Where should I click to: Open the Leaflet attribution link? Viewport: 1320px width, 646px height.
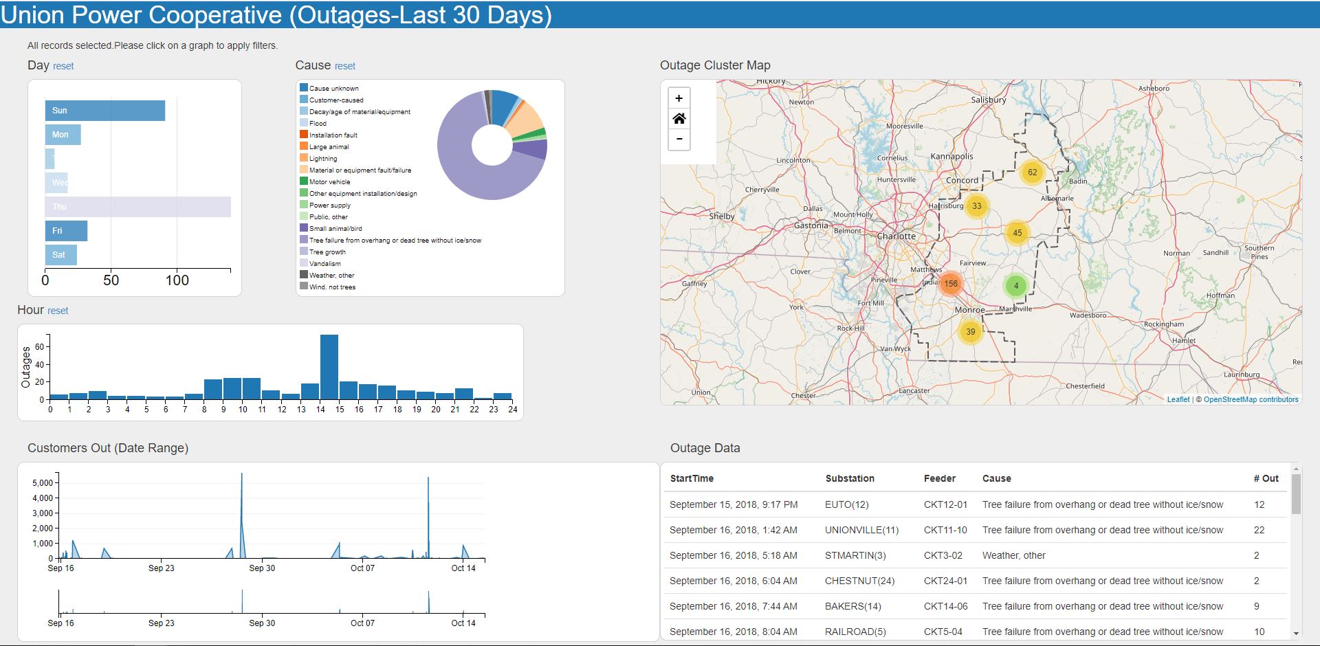click(x=1178, y=399)
